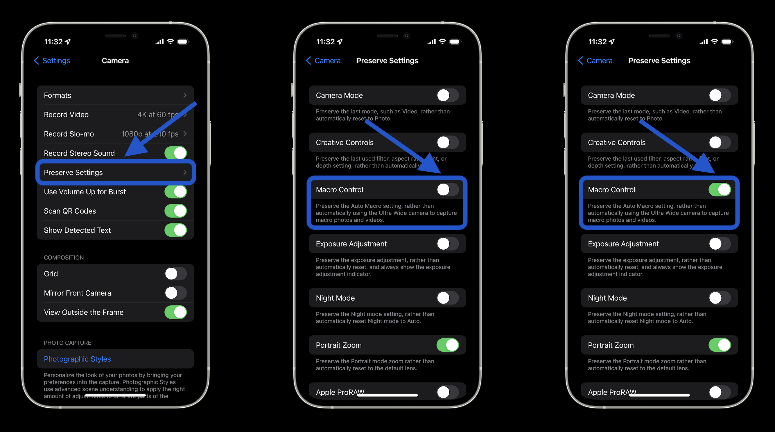
Task: Select Photographic Styles link
Action: tap(77, 359)
